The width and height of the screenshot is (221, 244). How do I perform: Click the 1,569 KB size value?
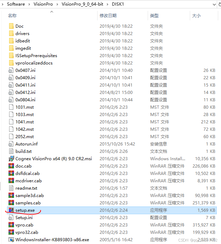[206, 210]
